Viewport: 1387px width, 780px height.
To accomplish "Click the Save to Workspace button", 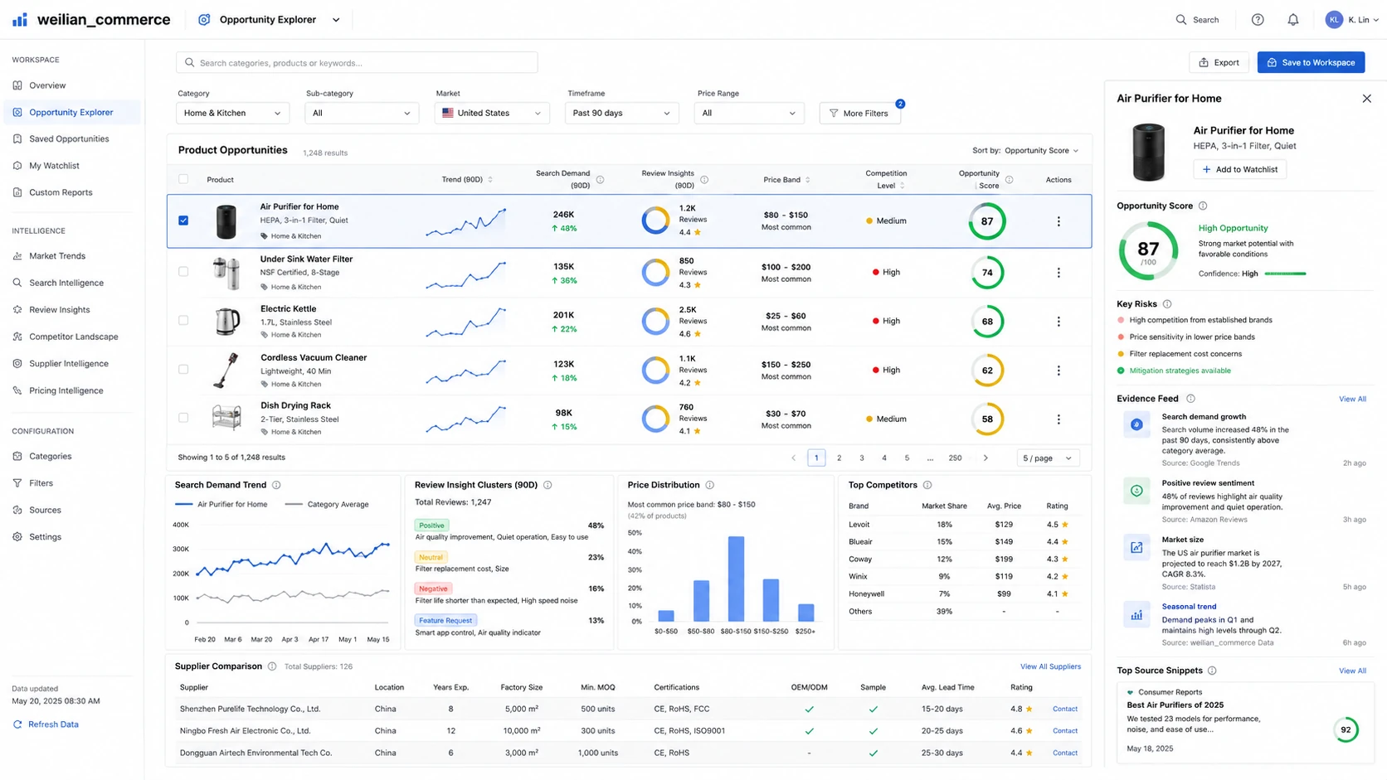I will (x=1311, y=62).
